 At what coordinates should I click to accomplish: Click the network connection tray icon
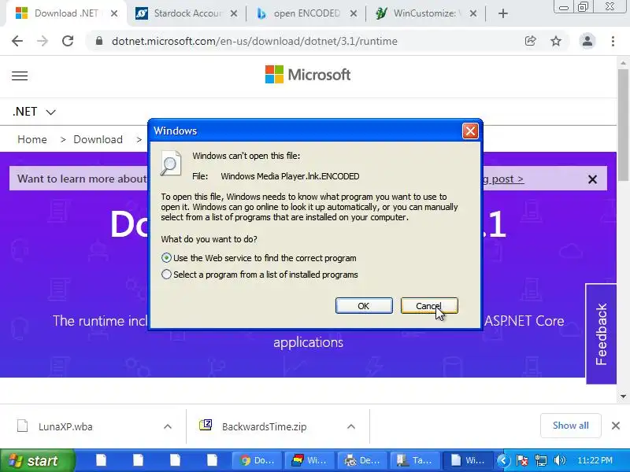tap(541, 460)
